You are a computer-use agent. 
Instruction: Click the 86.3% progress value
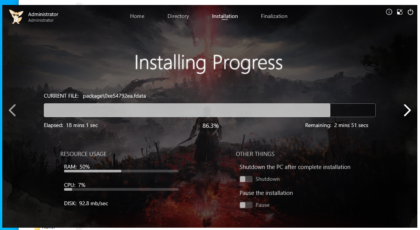pos(211,126)
